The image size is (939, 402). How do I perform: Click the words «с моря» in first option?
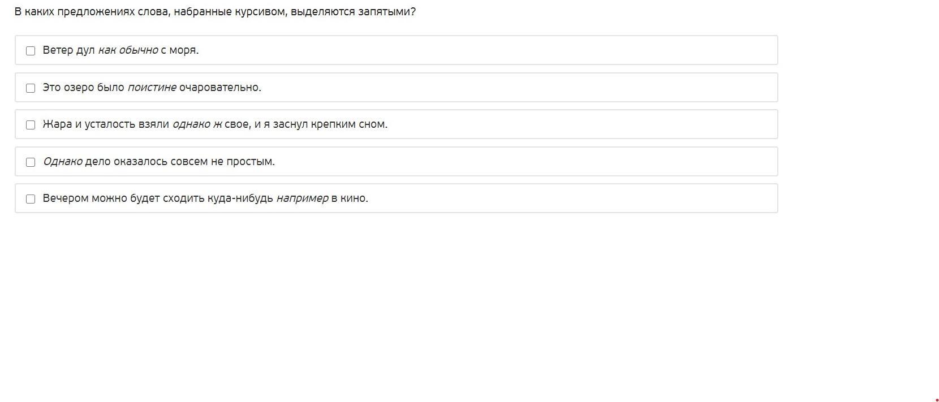coord(180,50)
